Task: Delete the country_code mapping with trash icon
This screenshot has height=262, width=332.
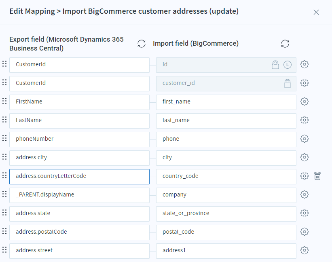Action: [317, 176]
